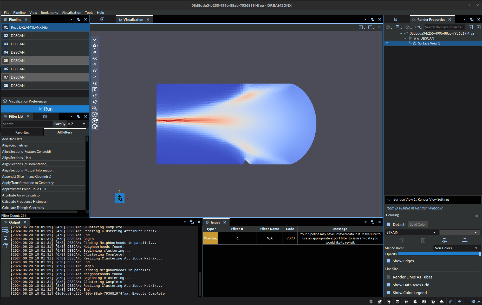Click the point query icon
Image resolution: width=482 pixels, height=305 pixels.
tap(95, 96)
